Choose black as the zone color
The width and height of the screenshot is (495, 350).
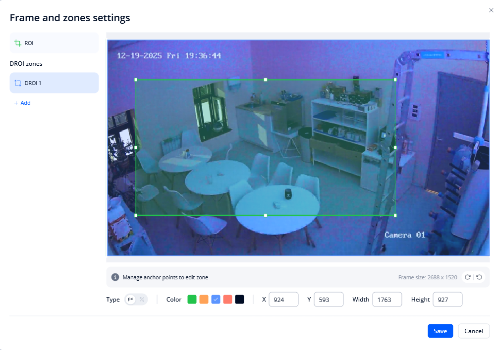click(238, 299)
